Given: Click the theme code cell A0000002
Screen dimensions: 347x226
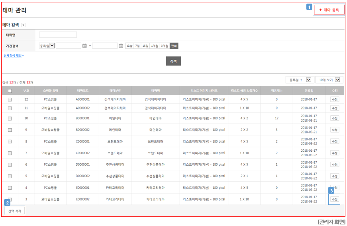Looking at the screenshot, I should pyautogui.click(x=83, y=108).
